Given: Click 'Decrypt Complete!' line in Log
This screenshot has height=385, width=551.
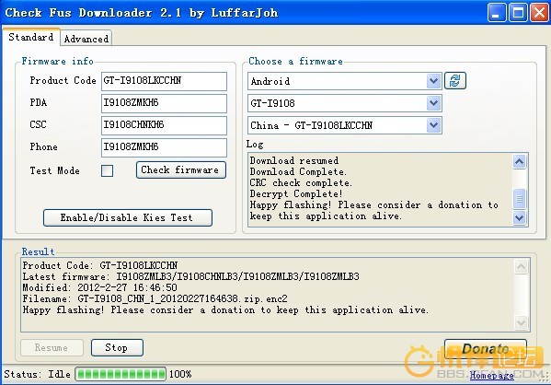Looking at the screenshot, I should pyautogui.click(x=296, y=194).
